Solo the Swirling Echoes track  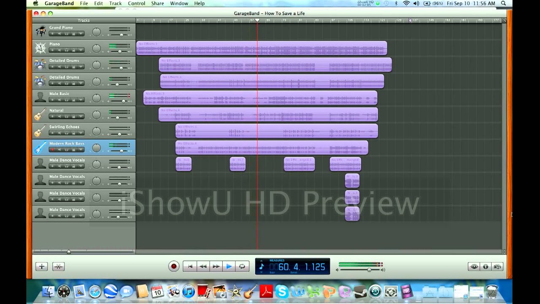pos(67,133)
